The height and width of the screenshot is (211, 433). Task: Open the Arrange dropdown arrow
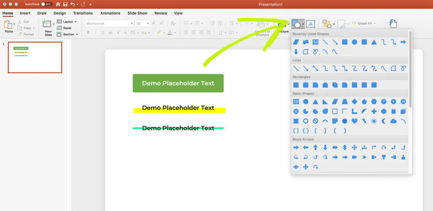(x=334, y=24)
